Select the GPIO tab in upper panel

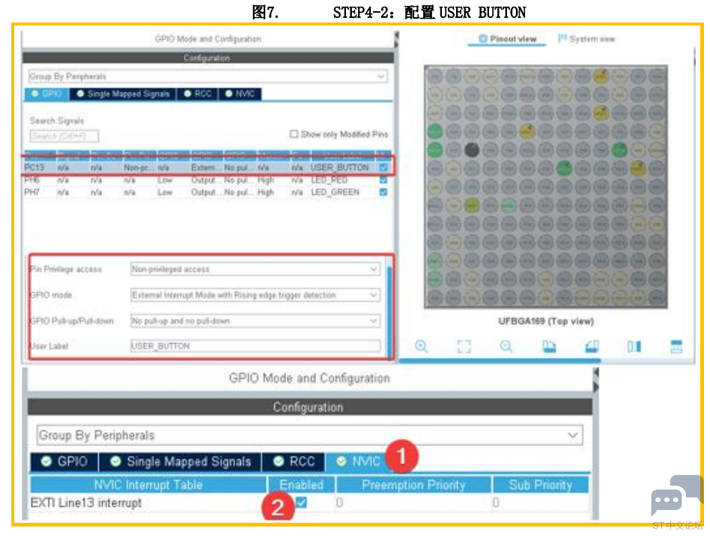tap(46, 94)
